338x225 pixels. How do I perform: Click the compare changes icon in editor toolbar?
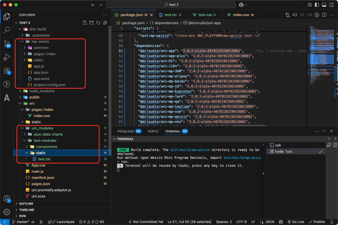pyautogui.click(x=288, y=15)
